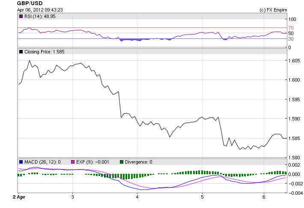Select the Closing Price: 1.585 label

44,52
